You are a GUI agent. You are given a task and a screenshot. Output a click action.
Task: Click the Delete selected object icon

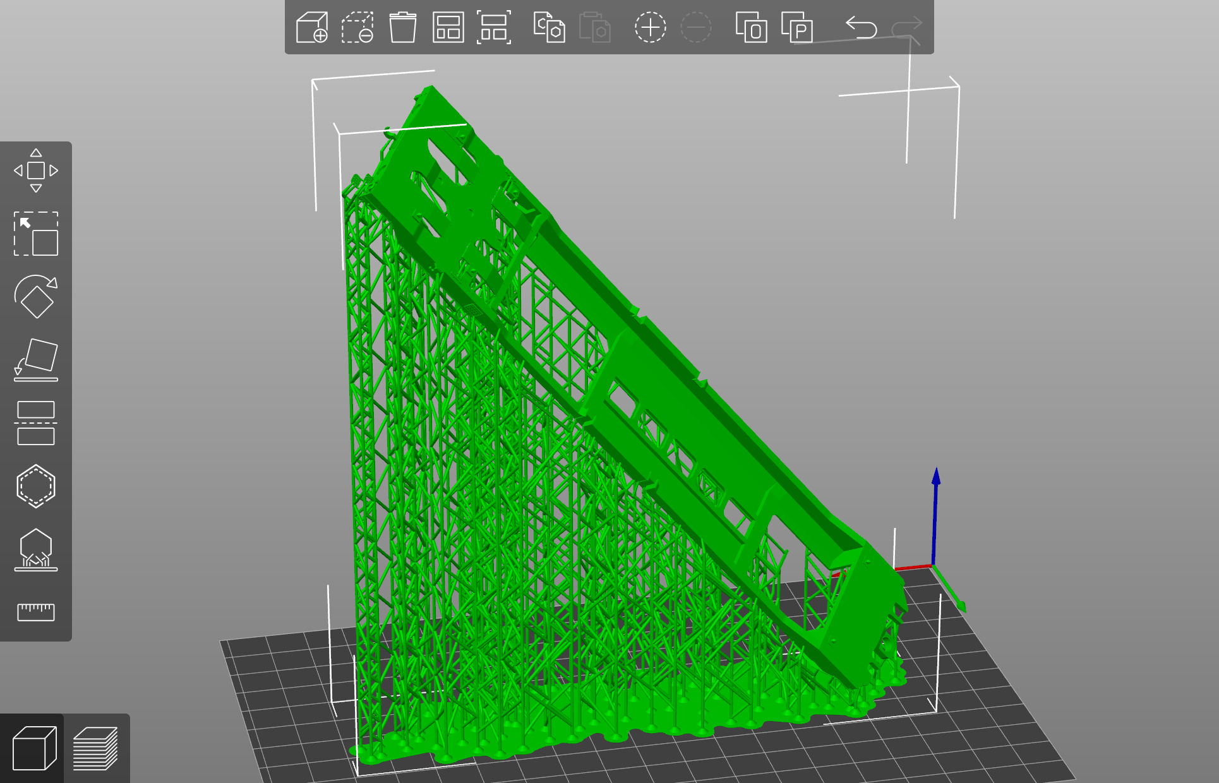357,28
